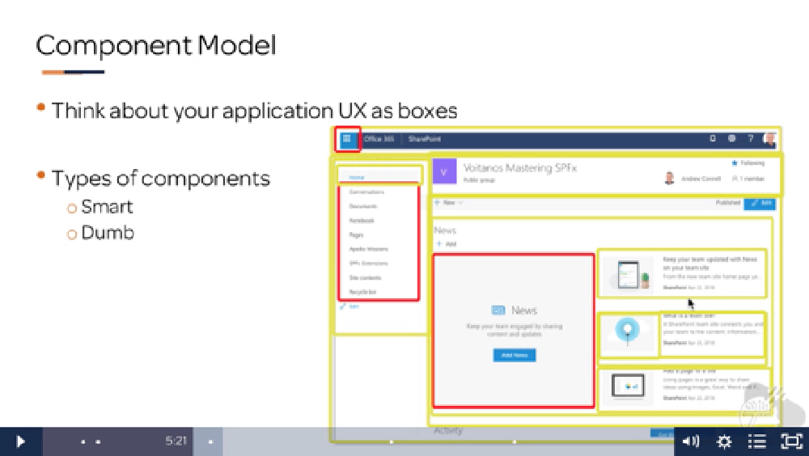
Task: Click the Voitanos Mastering SPFx title
Action: pyautogui.click(x=520, y=167)
